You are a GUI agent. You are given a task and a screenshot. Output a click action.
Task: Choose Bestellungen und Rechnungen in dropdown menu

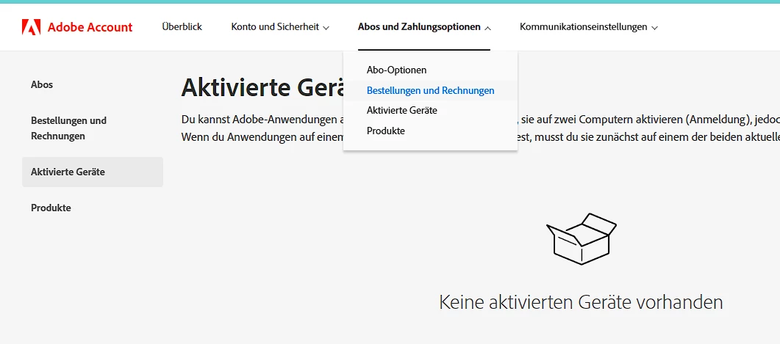[430, 90]
